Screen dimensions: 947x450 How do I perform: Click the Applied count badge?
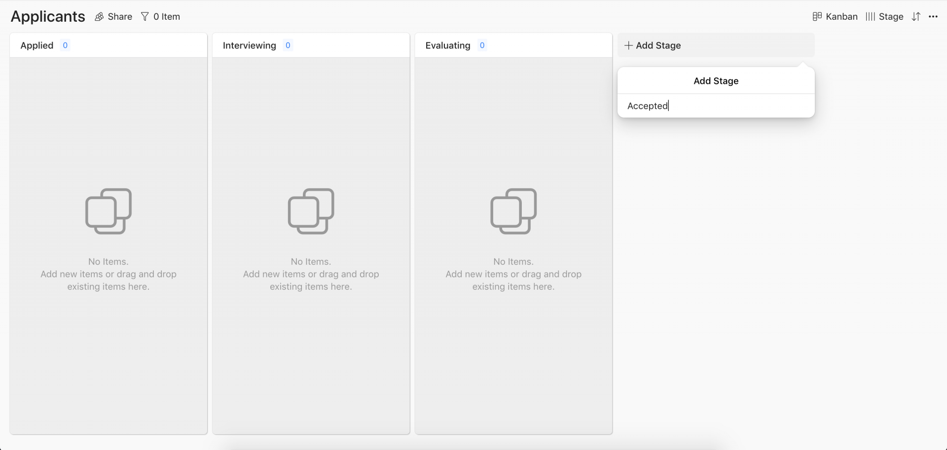point(65,45)
